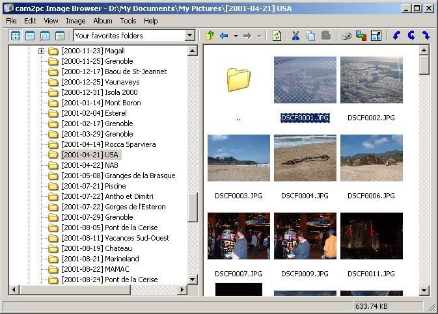Screen dimensions: 438x314
Task: Select the DSCF0004.JPG beach thumbnail
Action: point(305,158)
